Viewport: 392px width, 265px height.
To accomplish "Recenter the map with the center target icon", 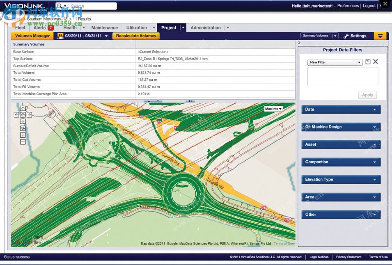I will (x=23, y=128).
